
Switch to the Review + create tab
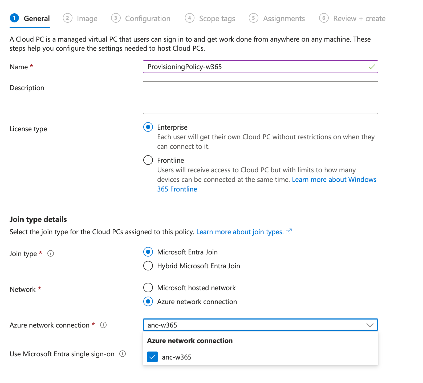click(x=359, y=18)
